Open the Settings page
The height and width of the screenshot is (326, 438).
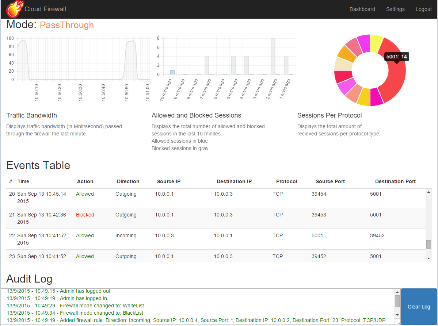[x=395, y=9]
